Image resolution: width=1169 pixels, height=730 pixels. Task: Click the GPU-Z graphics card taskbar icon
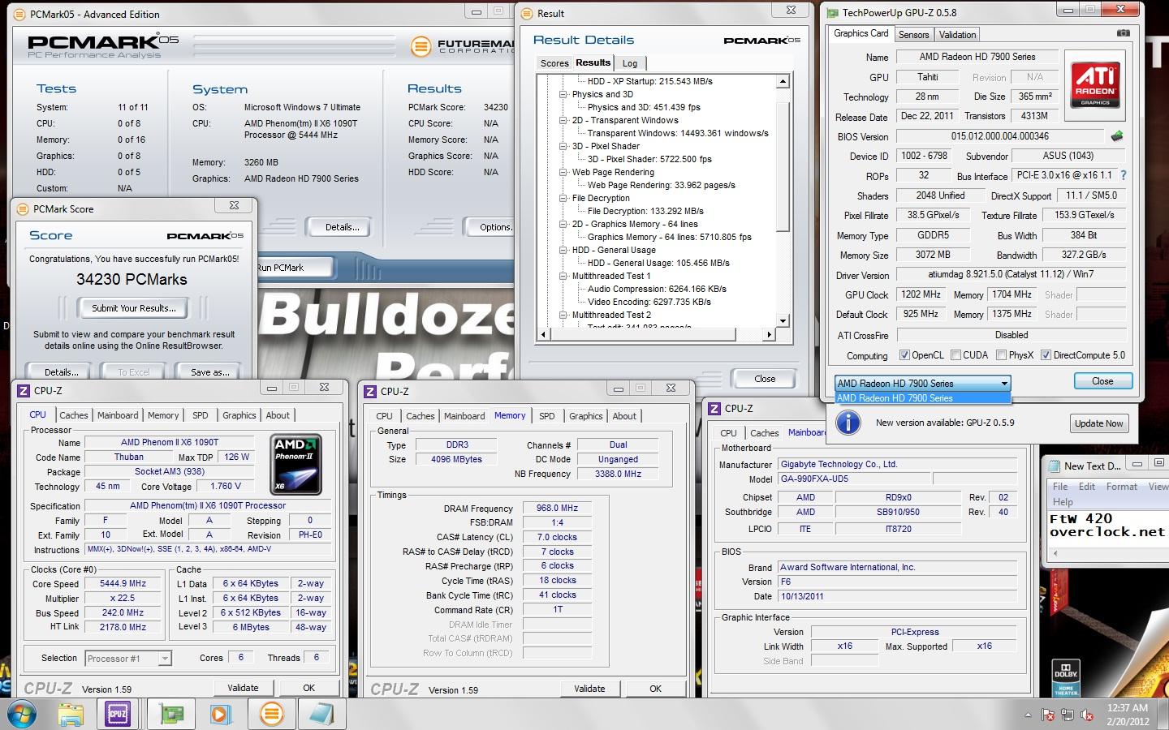pyautogui.click(x=170, y=715)
